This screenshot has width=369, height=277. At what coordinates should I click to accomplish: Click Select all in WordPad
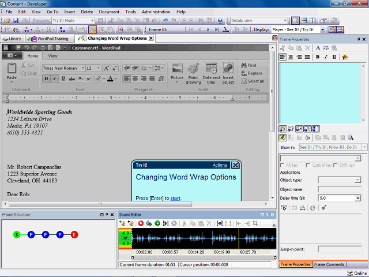click(x=253, y=81)
